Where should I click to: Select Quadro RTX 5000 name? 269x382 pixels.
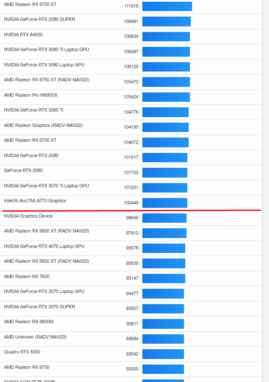(x=22, y=352)
